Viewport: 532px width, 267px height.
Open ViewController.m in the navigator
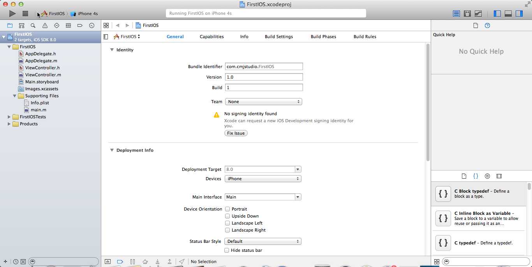43,75
